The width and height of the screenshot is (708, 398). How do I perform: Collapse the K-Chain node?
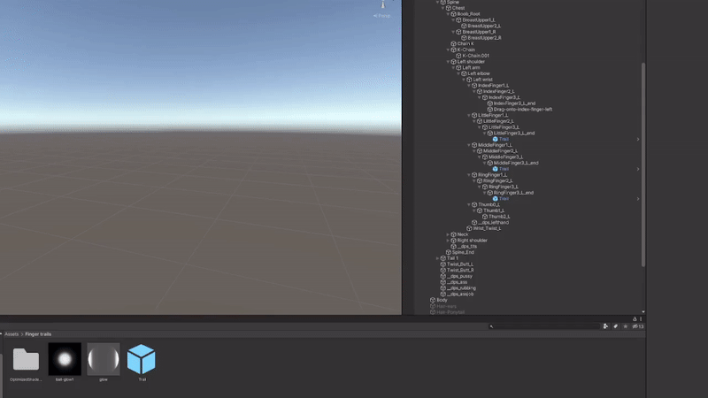click(x=448, y=50)
